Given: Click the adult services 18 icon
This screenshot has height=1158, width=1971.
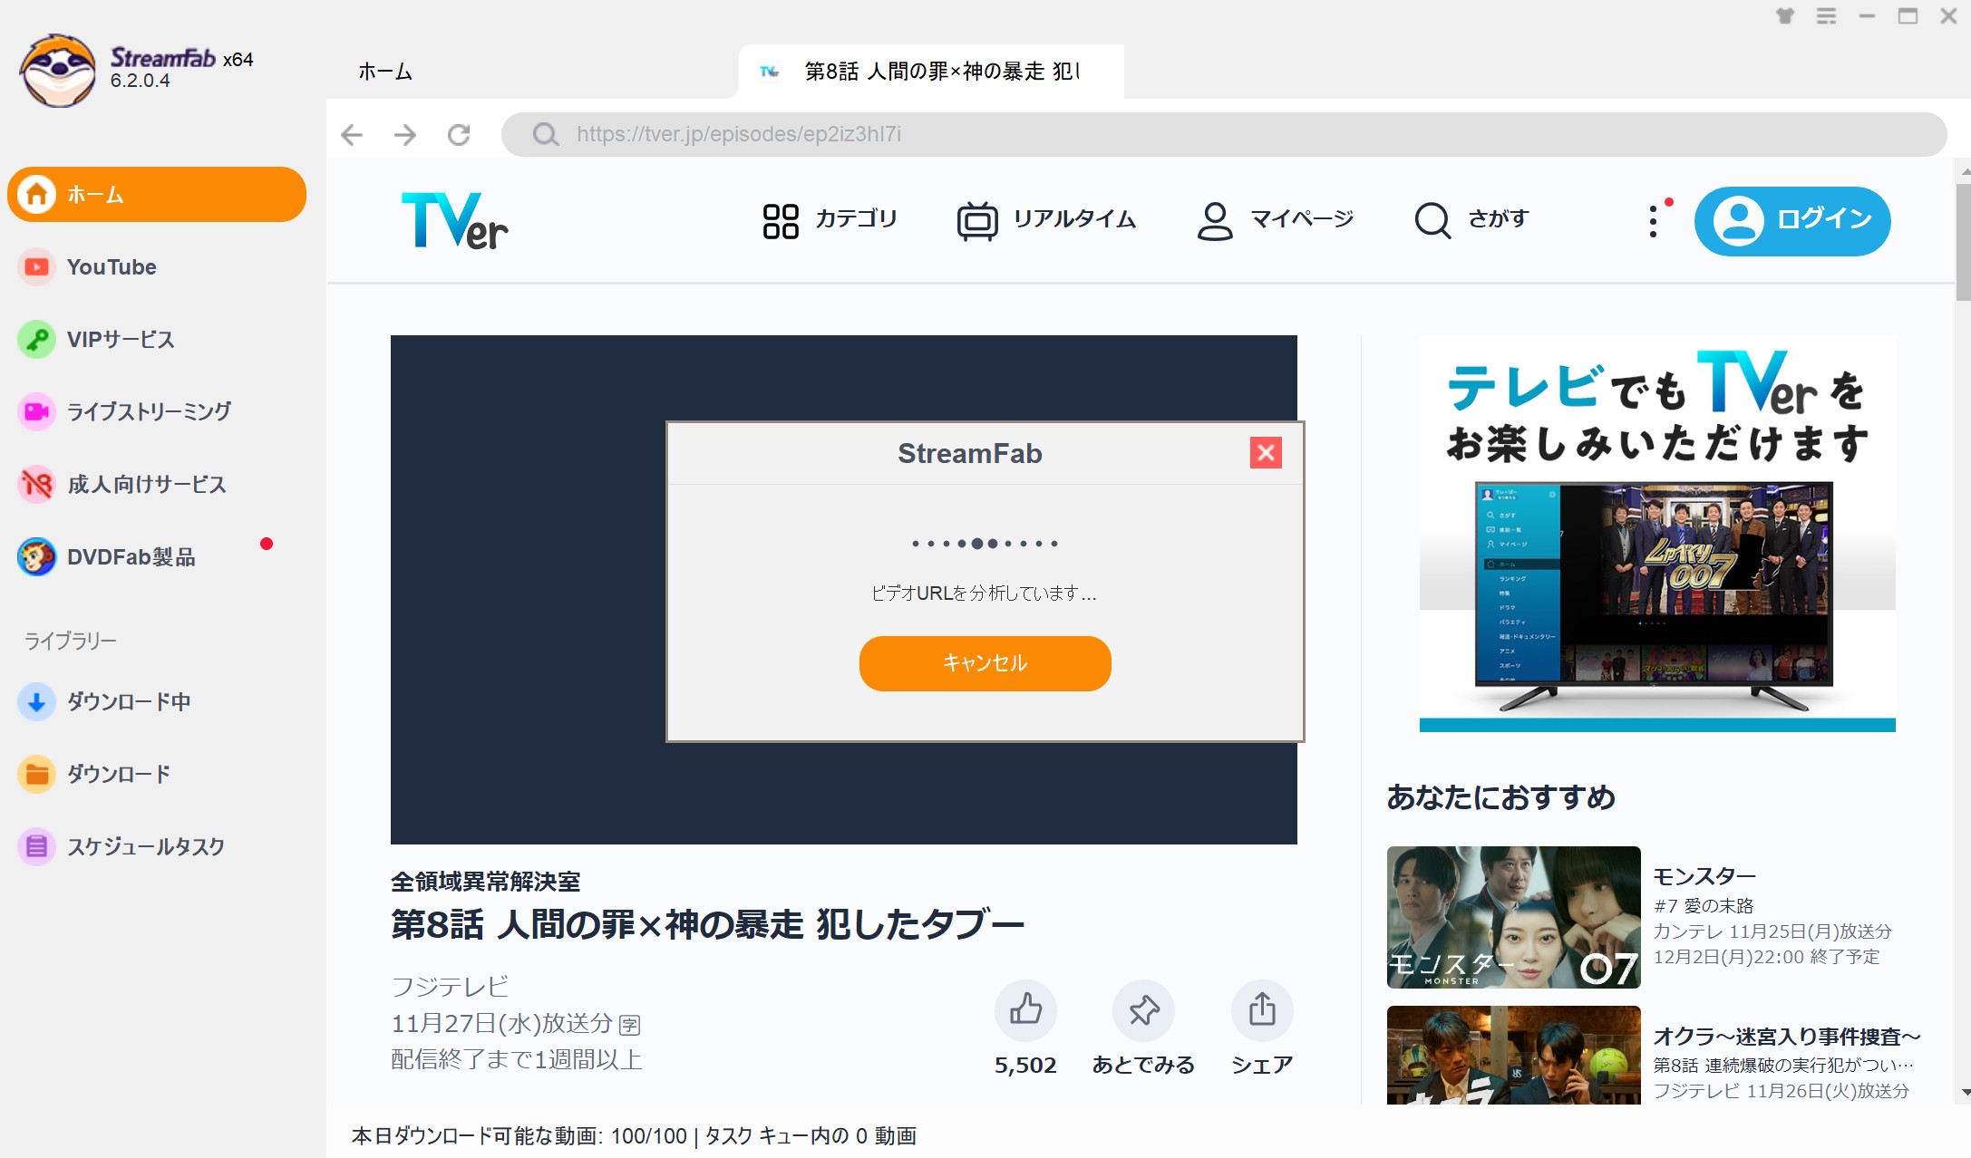Looking at the screenshot, I should pyautogui.click(x=36, y=485).
